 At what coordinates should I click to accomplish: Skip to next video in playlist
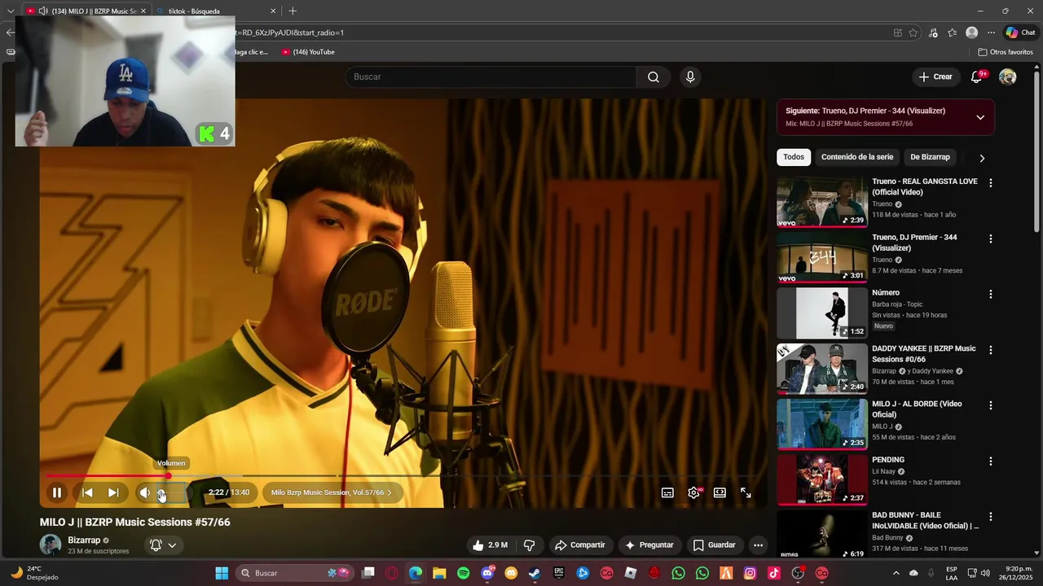coord(113,492)
